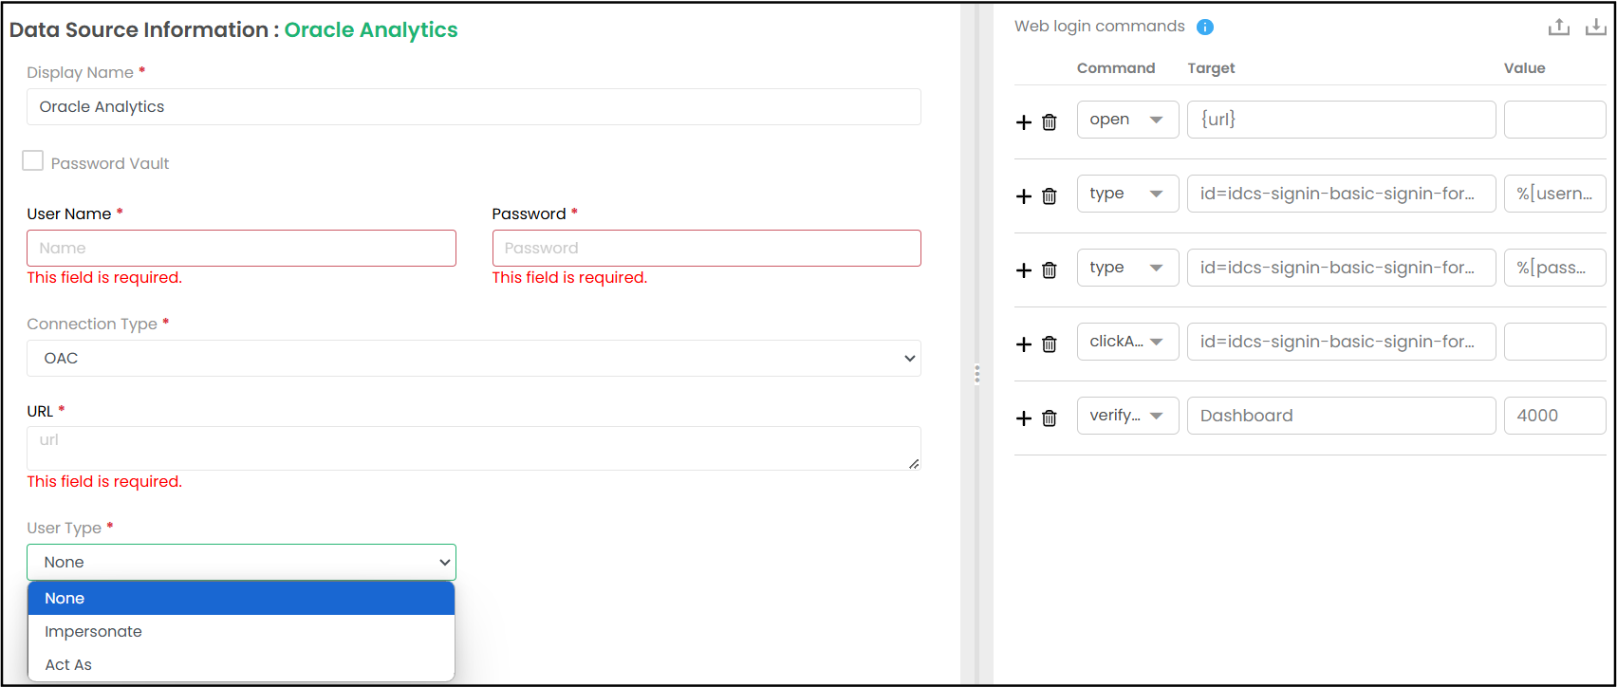This screenshot has height=687, width=1617.
Task: Click the Password input field
Action: (x=706, y=248)
